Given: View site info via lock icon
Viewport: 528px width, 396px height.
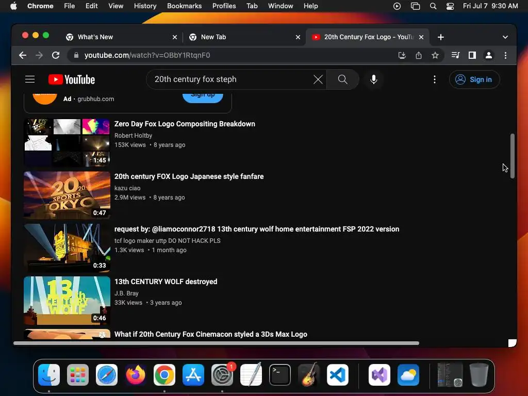Looking at the screenshot, I should [76, 55].
